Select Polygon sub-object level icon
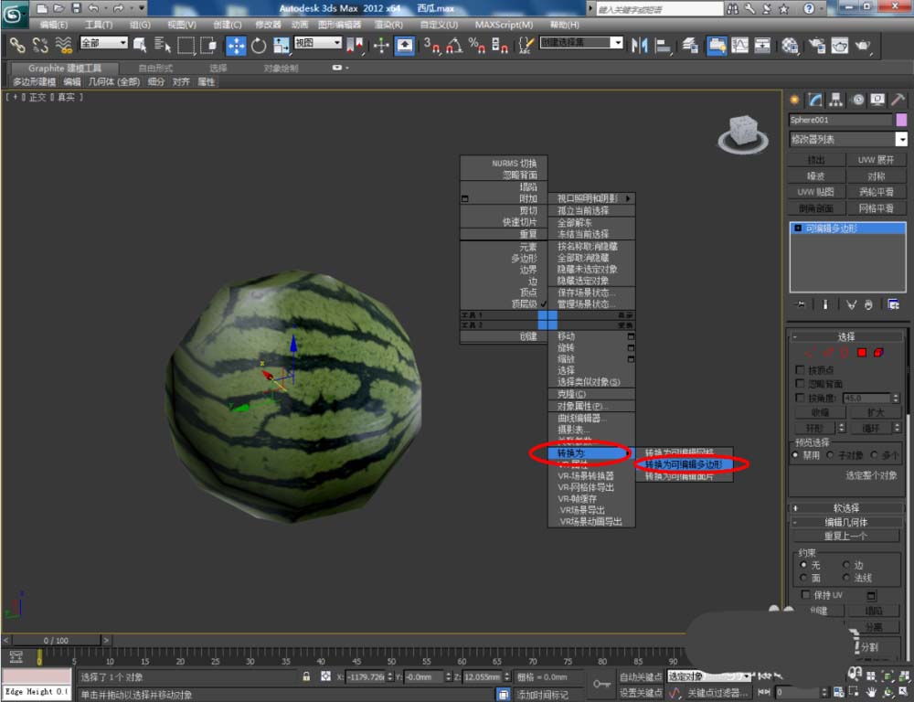The width and height of the screenshot is (914, 702). click(x=862, y=353)
